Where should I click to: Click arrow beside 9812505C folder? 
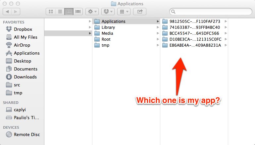[x=226, y=21]
